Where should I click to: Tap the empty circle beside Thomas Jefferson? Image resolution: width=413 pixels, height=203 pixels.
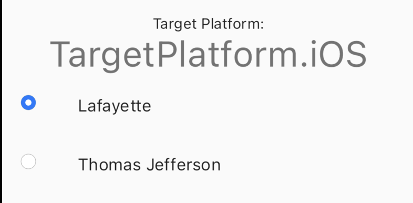click(x=28, y=161)
